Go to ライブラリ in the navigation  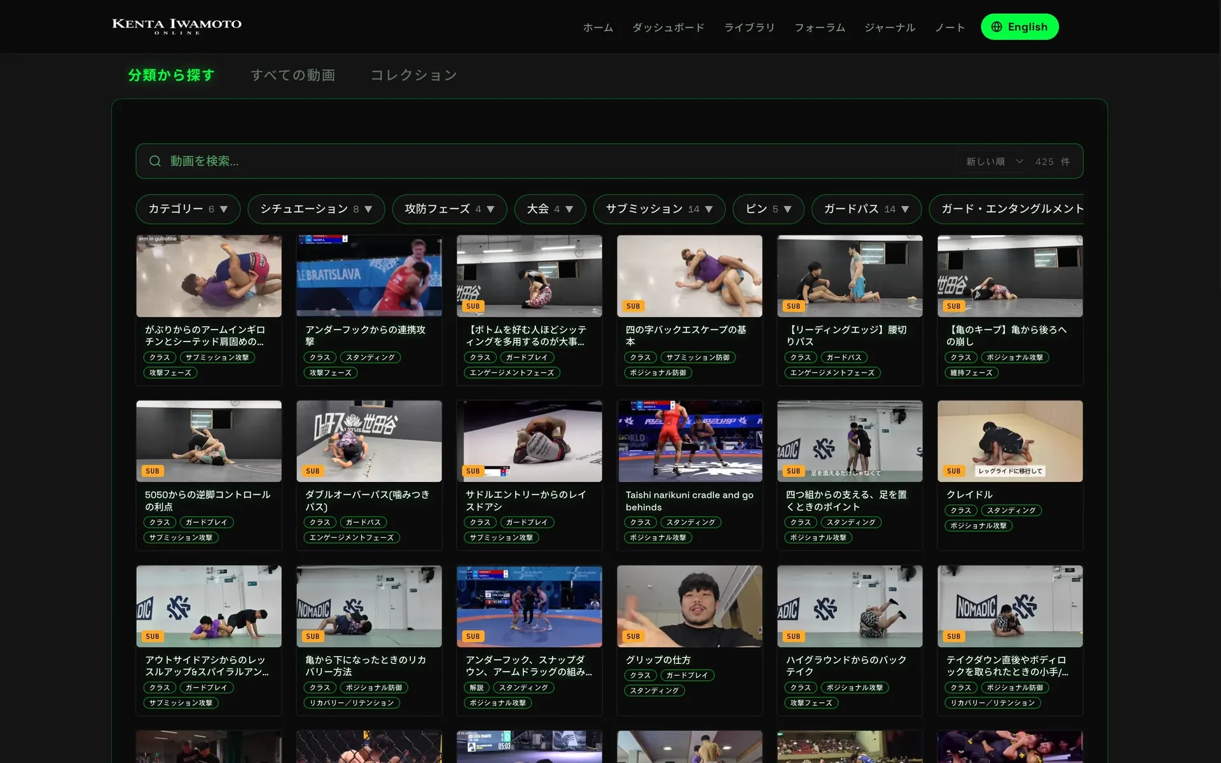(x=749, y=27)
